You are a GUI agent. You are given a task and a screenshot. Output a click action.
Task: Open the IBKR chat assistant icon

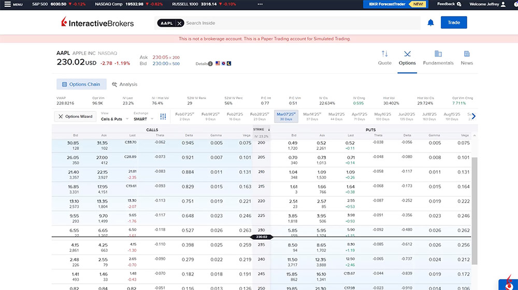tap(509, 283)
